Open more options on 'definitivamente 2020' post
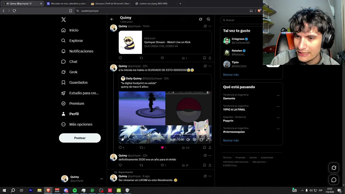This screenshot has height=194, width=345. tap(210, 155)
